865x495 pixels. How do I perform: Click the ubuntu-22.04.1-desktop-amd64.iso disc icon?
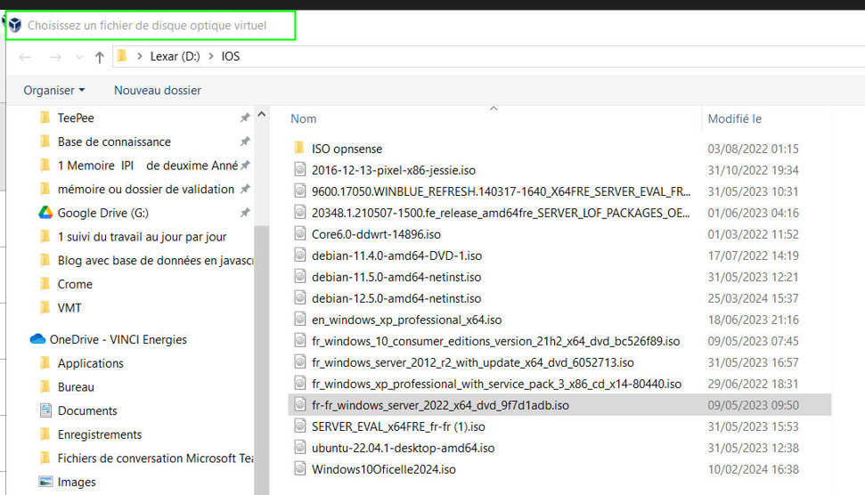pyautogui.click(x=299, y=448)
